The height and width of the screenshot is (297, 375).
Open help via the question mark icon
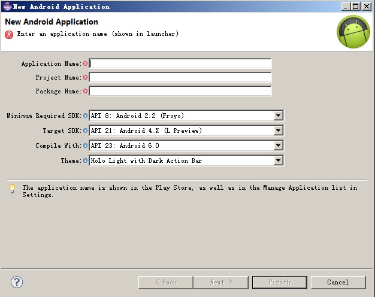tap(17, 282)
